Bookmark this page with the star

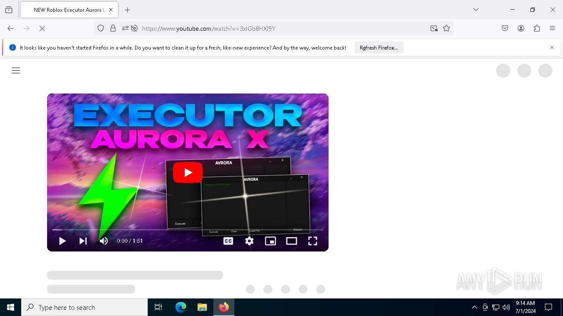(446, 29)
